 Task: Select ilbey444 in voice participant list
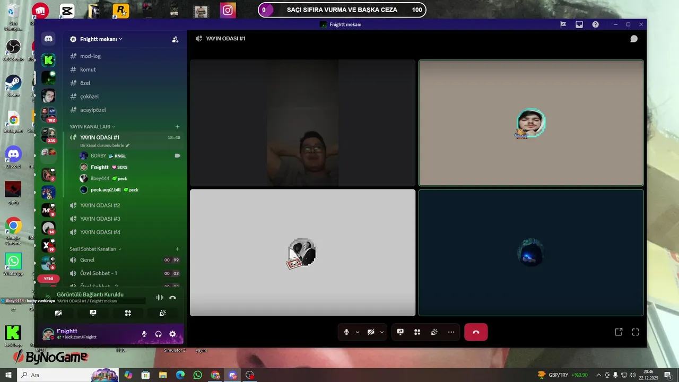coord(130,178)
